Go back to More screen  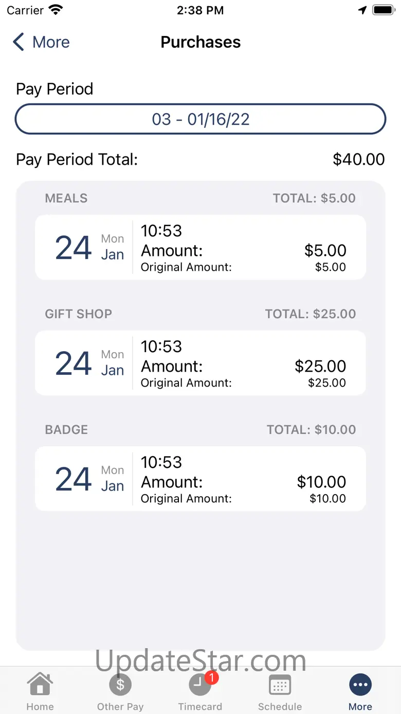(50, 42)
